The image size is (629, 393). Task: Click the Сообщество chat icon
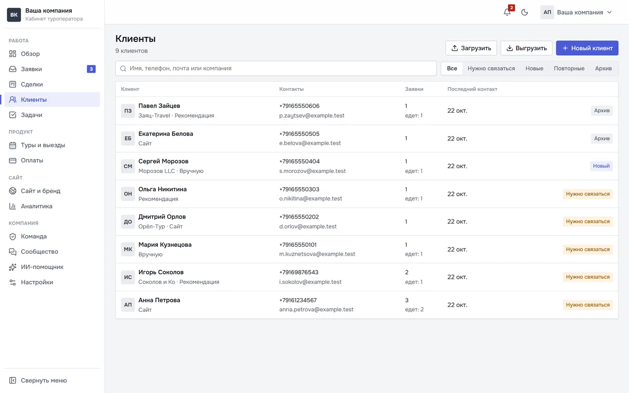pyautogui.click(x=13, y=252)
